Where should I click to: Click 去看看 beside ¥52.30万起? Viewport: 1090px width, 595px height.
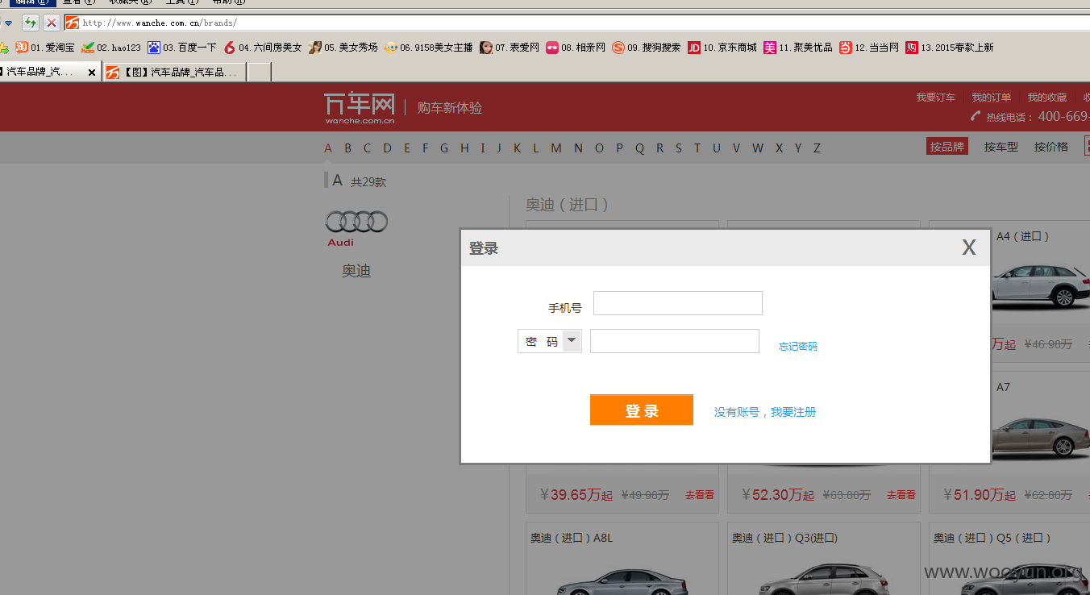pos(901,495)
